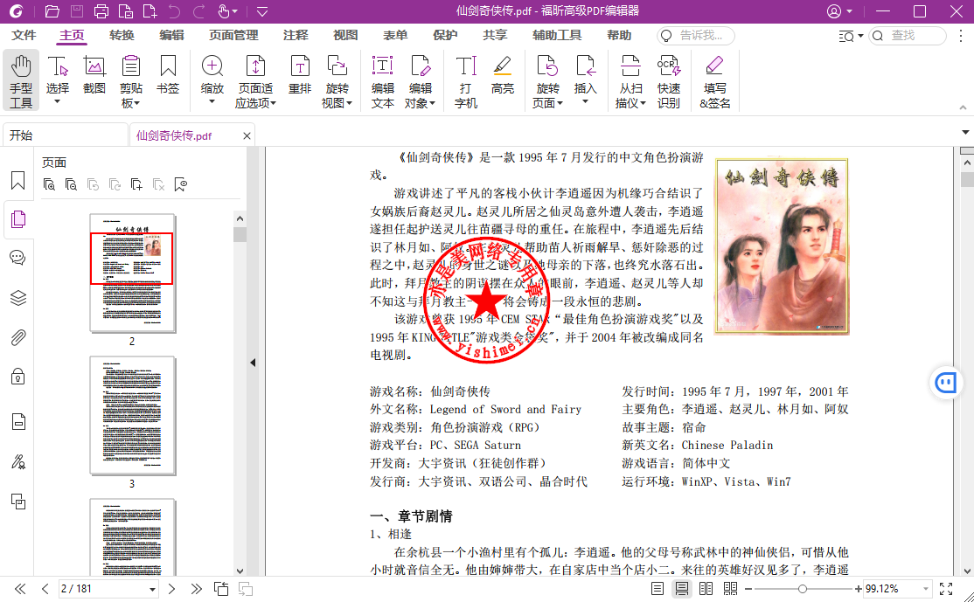Open the security lock panel in the sidebar
The width and height of the screenshot is (974, 602).
coord(18,377)
